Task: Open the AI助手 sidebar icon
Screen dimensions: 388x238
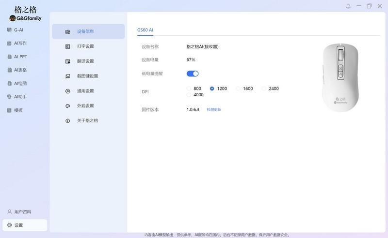Action: click(x=9, y=97)
